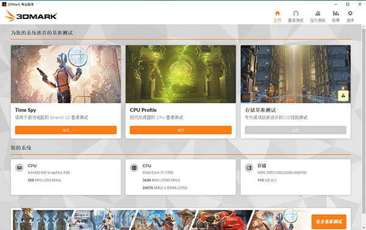
Task: Click the GPU icon in system panel
Action: click(19, 167)
